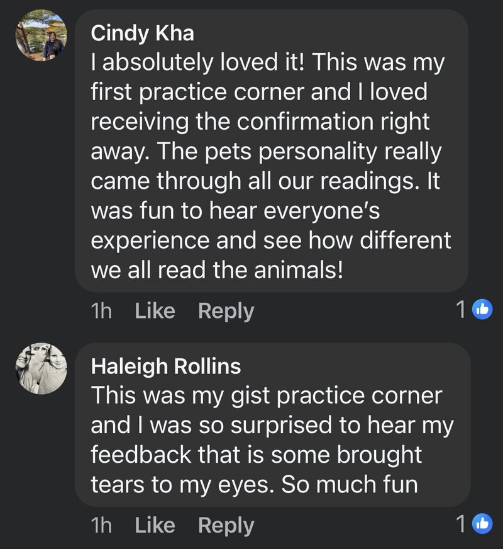Click Cindy Kha's comment bubble
The image size is (503, 549).
pos(272,151)
